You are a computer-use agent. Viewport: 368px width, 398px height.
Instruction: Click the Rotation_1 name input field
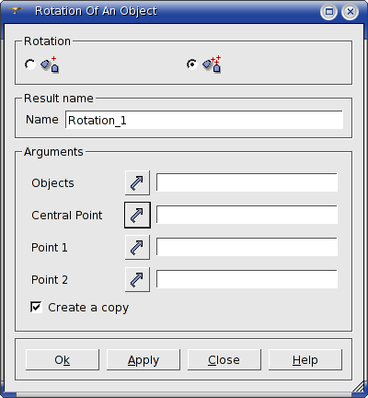[204, 120]
